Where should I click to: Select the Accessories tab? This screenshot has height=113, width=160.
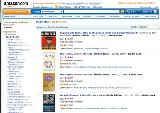(x=100, y=16)
